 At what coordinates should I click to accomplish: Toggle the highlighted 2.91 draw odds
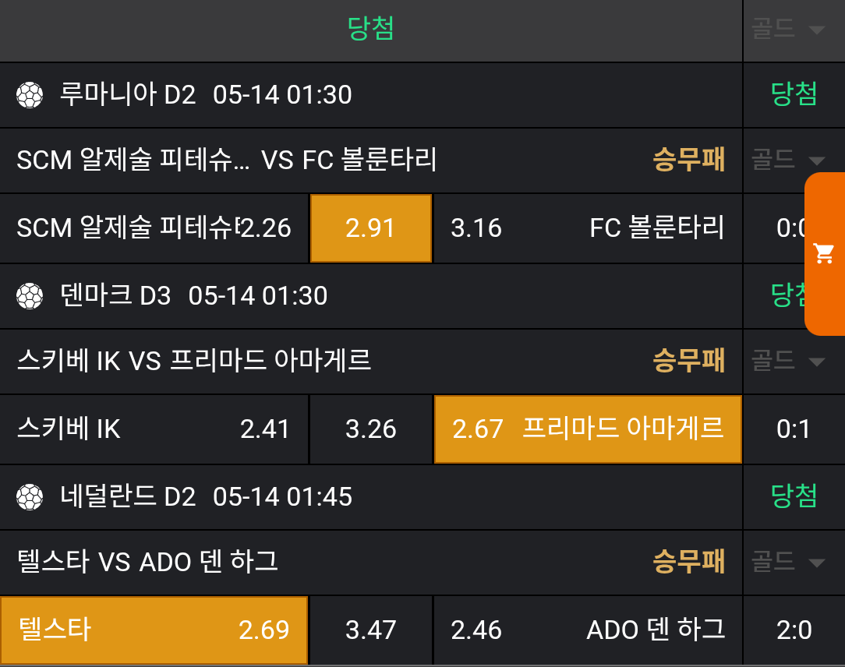coord(371,228)
